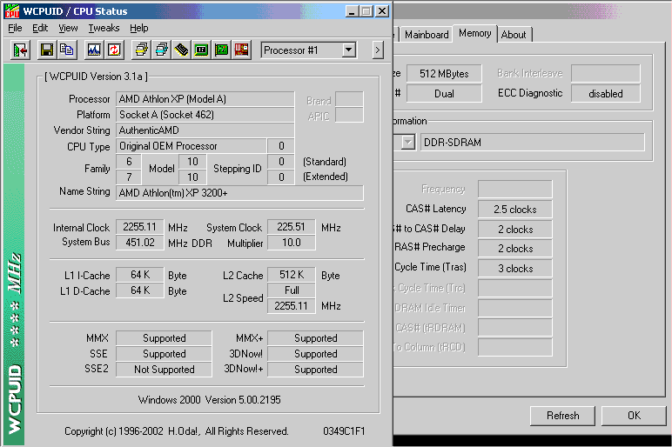Click the Extended Family value 7

pos(129,177)
